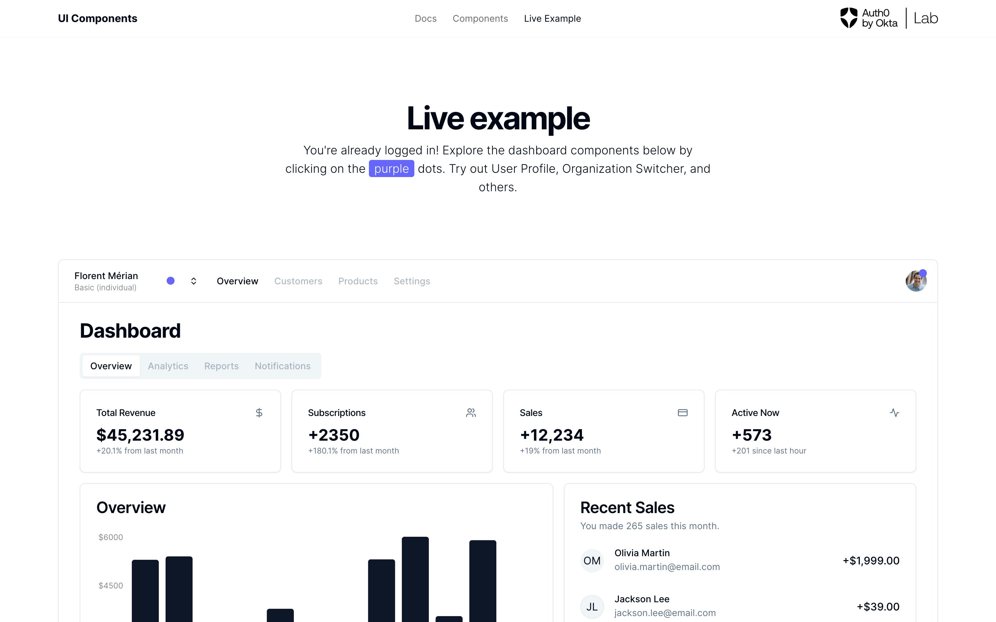Open the Components link in the header
996x622 pixels.
[x=480, y=18]
